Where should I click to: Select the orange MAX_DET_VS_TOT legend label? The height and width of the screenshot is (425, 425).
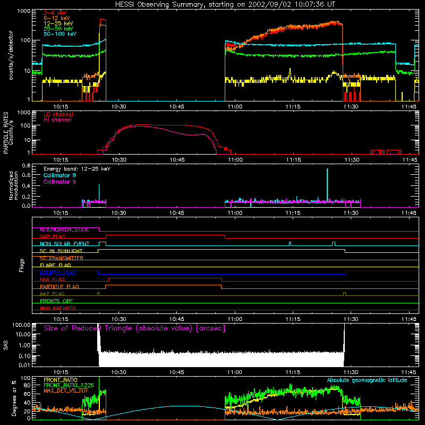[66, 390]
